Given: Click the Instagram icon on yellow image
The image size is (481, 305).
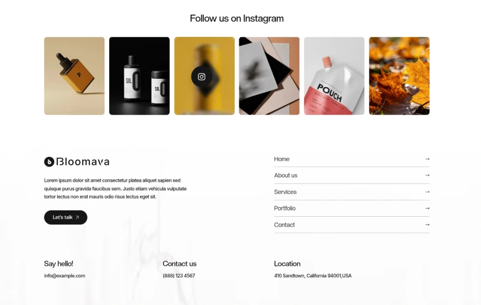Looking at the screenshot, I should [201, 77].
